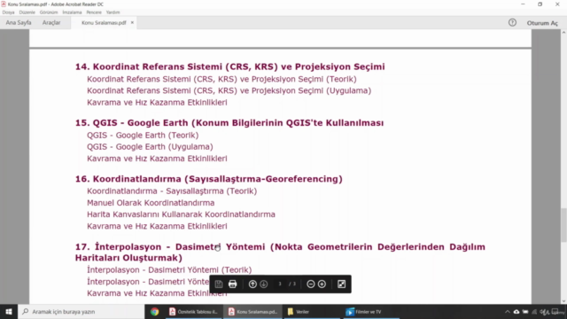Viewport: 567px width, 319px height.
Task: Click 'QGIS - Google Earth (Teorik)' line
Action: [143, 135]
